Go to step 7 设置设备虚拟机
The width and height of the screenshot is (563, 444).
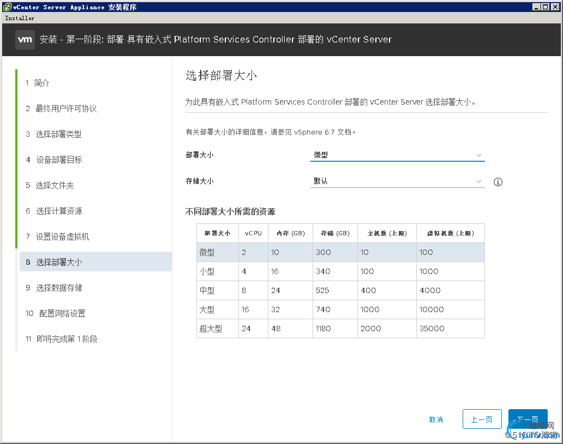(x=57, y=236)
